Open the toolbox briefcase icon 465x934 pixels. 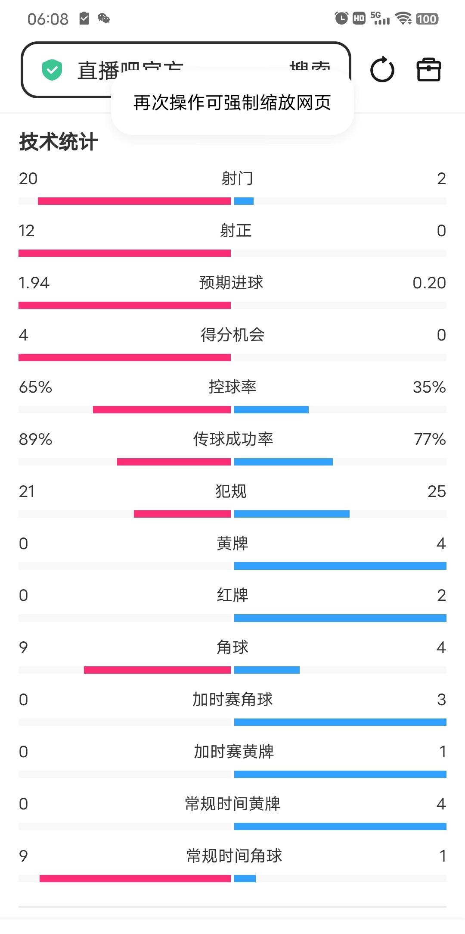[429, 69]
